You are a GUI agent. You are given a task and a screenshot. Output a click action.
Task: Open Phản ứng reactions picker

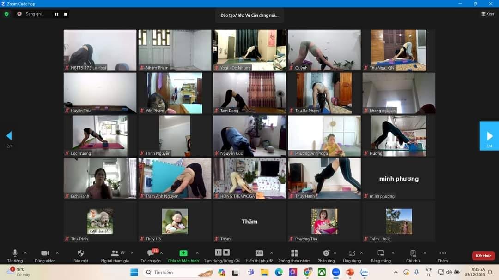point(326,256)
